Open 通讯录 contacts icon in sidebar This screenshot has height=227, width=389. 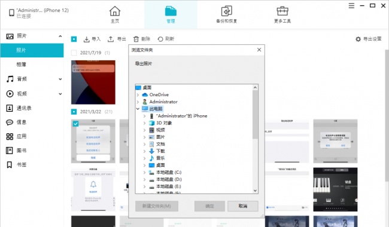10,108
